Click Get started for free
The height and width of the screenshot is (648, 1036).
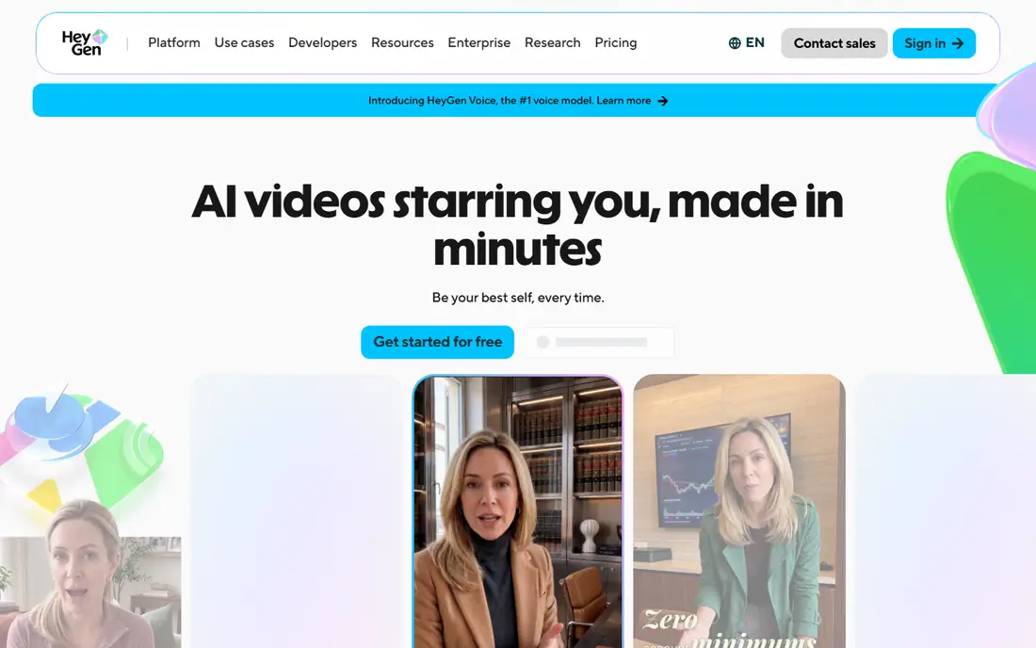437,342
